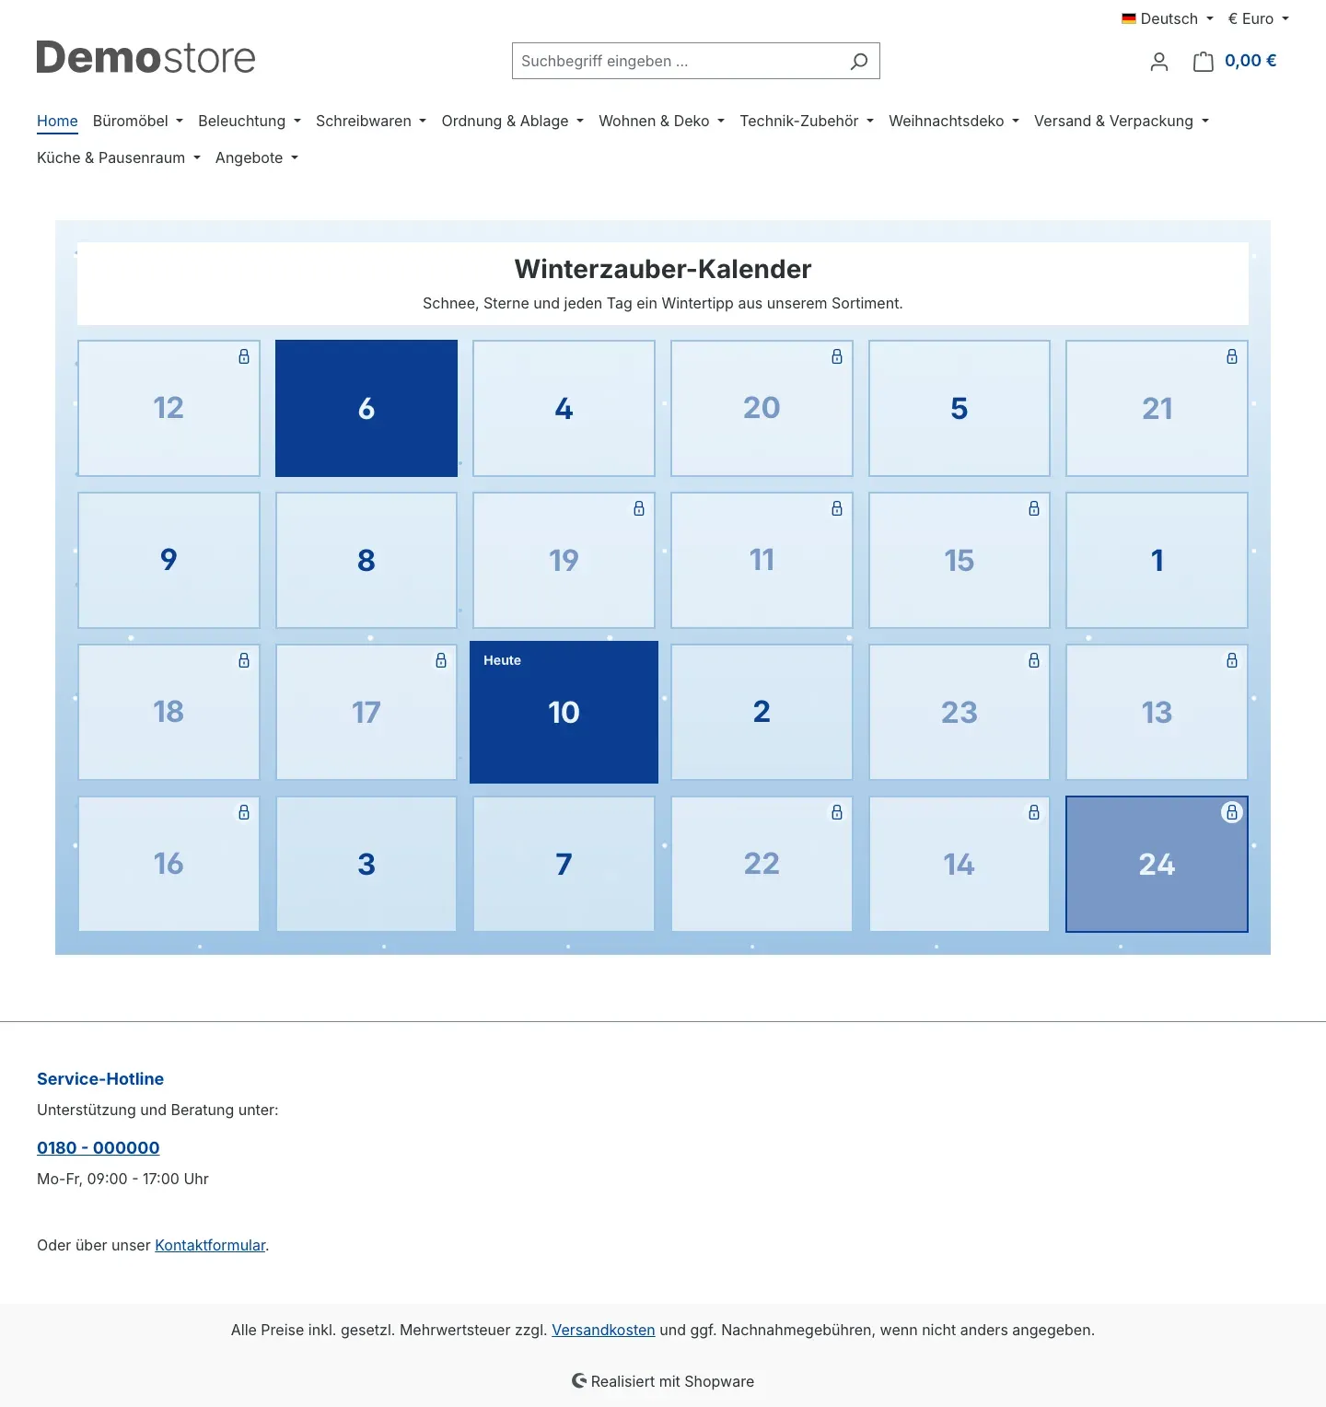The width and height of the screenshot is (1326, 1407).
Task: Open the Technik-Zubehör category
Action: [x=807, y=121]
